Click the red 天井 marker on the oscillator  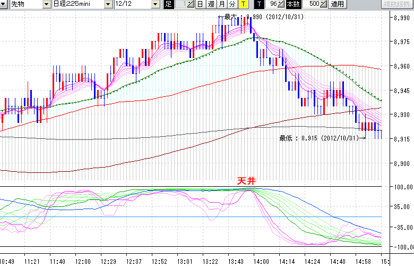[246, 181]
